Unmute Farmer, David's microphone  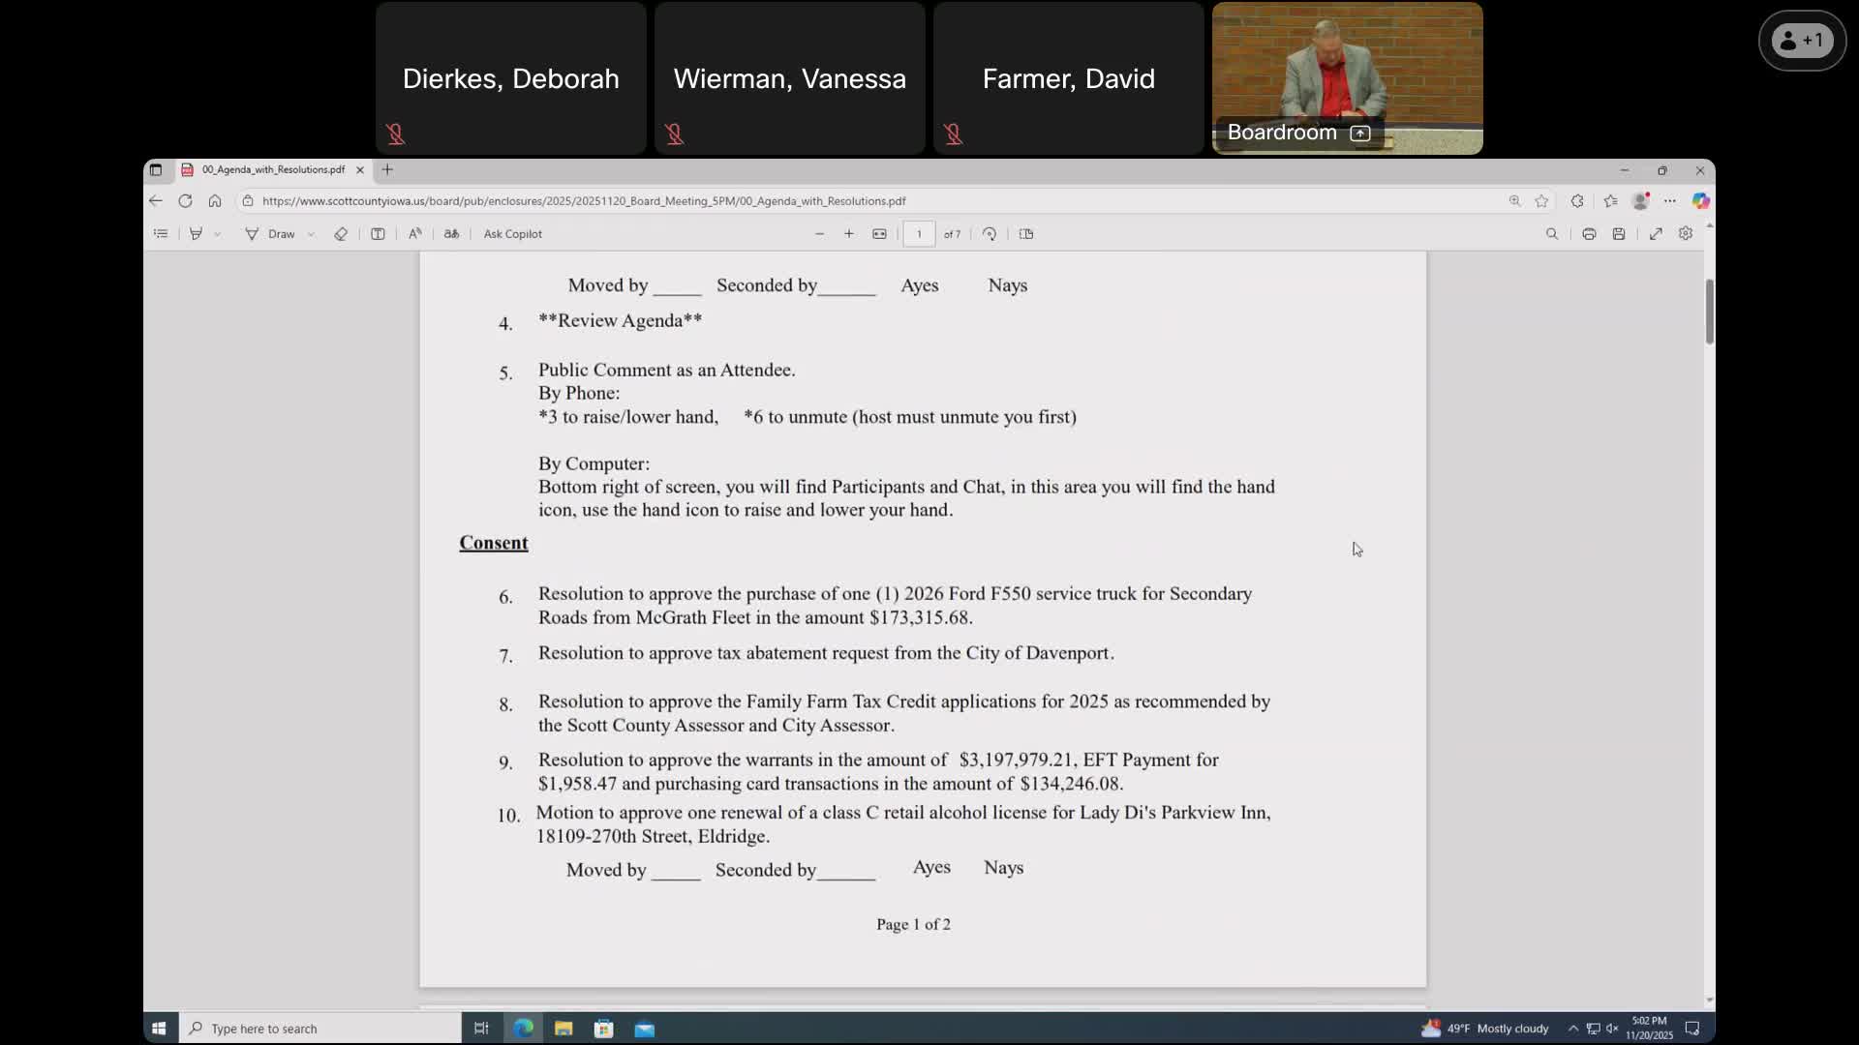(x=953, y=134)
